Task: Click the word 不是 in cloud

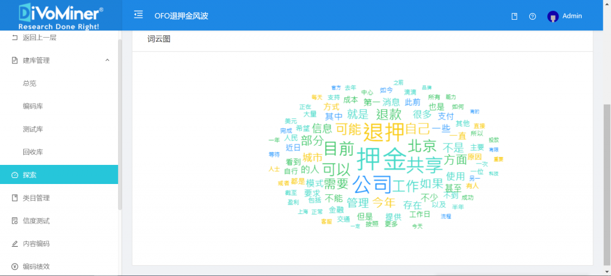Action: [453, 148]
